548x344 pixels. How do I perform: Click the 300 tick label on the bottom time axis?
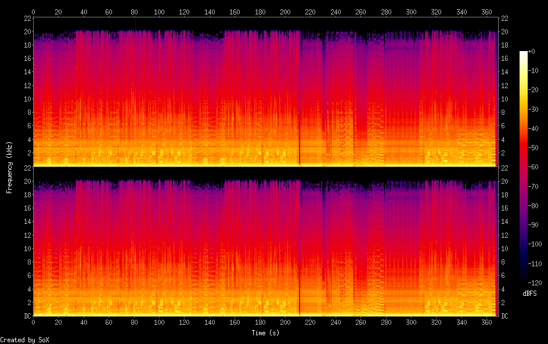[x=412, y=322]
